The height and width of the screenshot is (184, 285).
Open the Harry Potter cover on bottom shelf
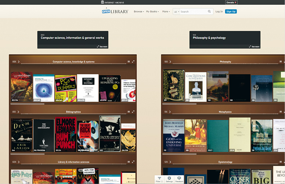click(x=22, y=177)
